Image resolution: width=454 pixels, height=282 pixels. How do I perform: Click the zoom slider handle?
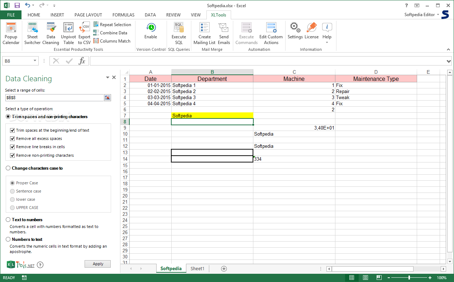pyautogui.click(x=409, y=278)
